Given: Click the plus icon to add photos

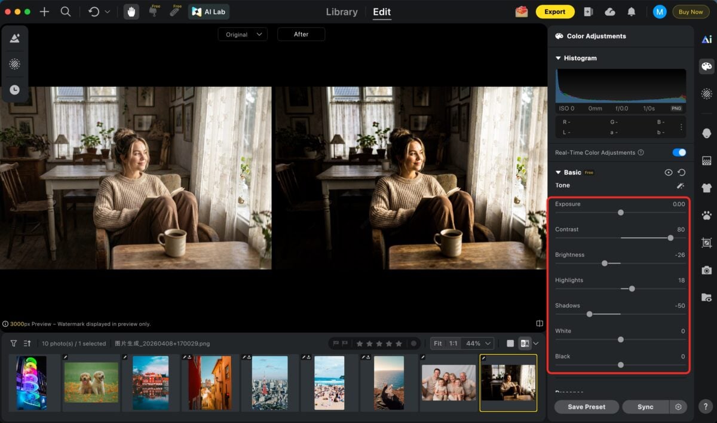Looking at the screenshot, I should [x=44, y=11].
